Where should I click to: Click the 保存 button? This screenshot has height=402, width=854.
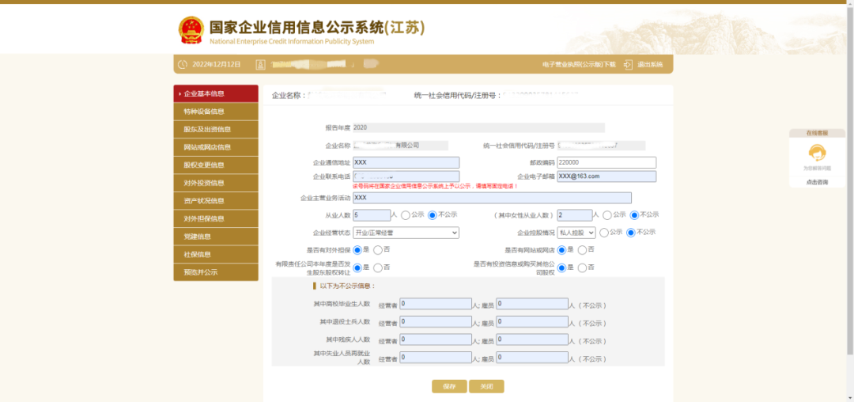tap(448, 386)
